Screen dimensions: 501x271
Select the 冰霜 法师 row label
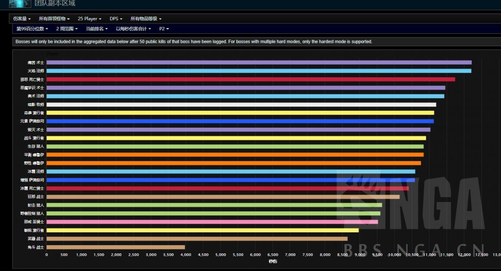[36, 172]
